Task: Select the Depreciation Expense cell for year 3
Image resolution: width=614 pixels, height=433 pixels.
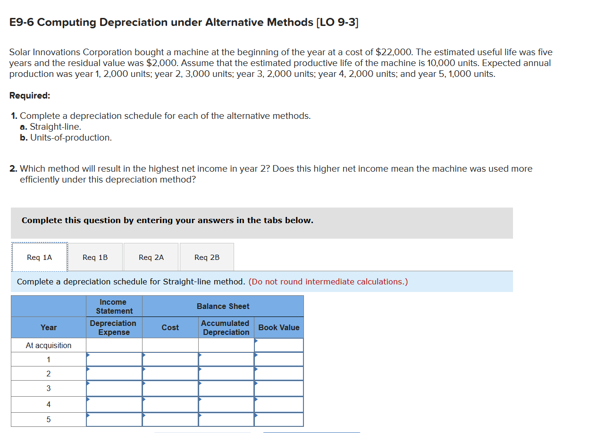Action: pyautogui.click(x=114, y=388)
